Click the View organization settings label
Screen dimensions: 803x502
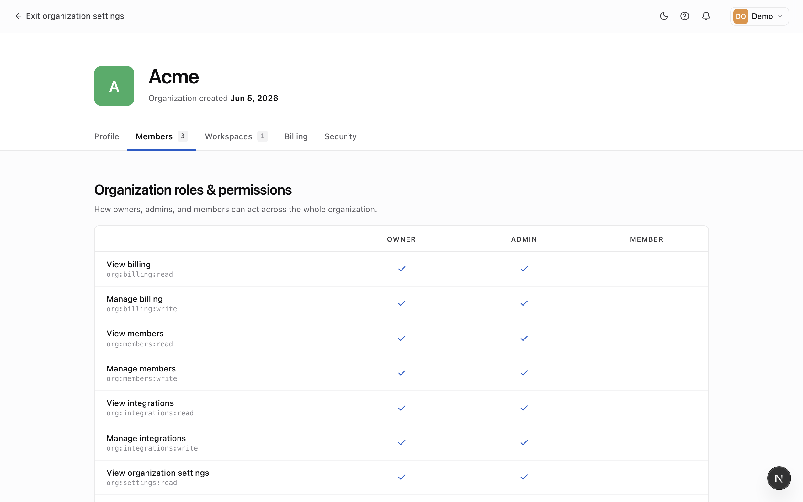157,473
